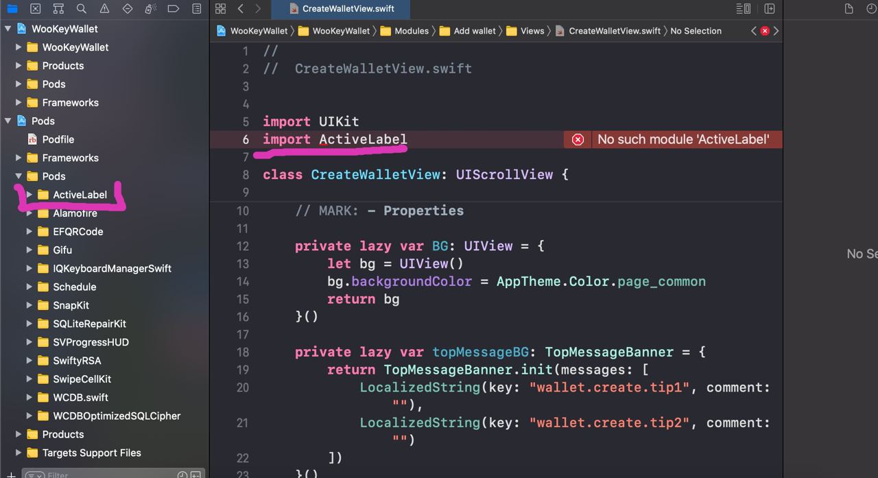Go forward in editor history
Image resolution: width=878 pixels, height=478 pixels.
pos(258,9)
